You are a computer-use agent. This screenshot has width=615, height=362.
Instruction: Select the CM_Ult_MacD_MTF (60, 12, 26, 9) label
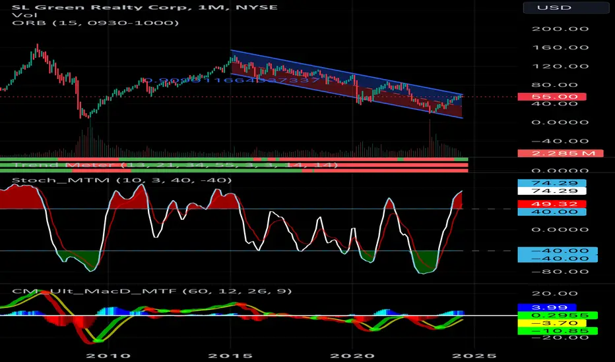[152, 291]
